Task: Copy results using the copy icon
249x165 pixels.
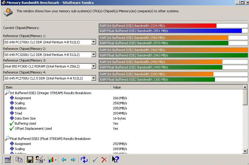Action: [19, 160]
